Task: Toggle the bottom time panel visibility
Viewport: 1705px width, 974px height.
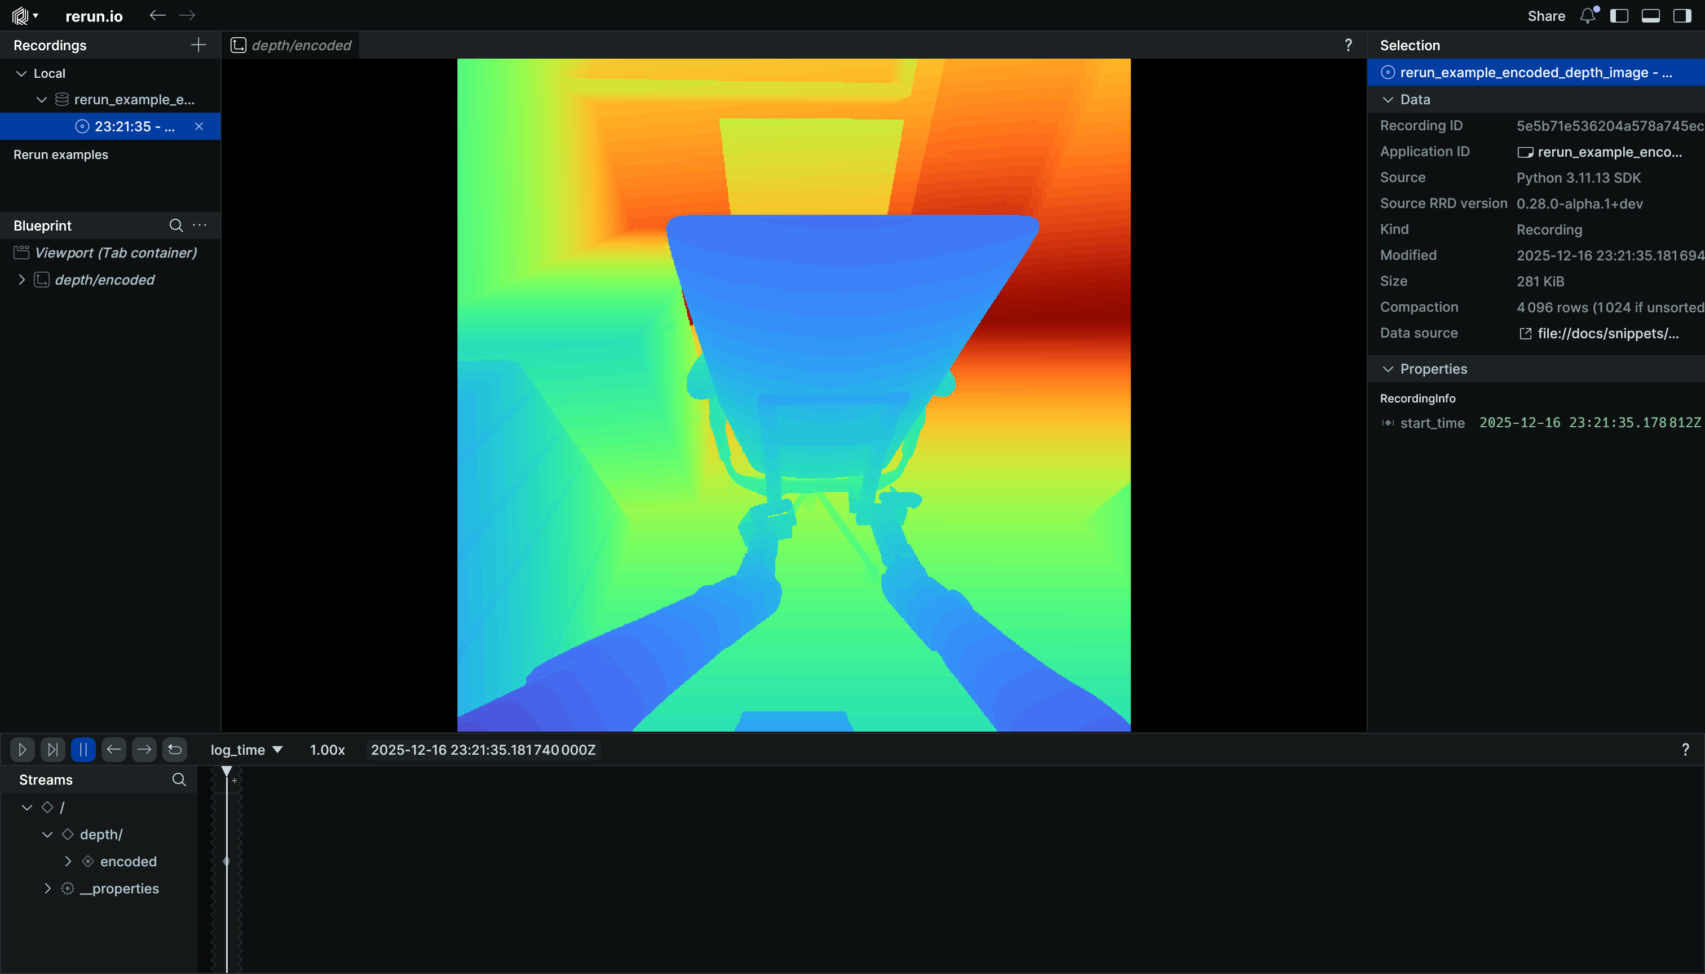Action: point(1650,16)
